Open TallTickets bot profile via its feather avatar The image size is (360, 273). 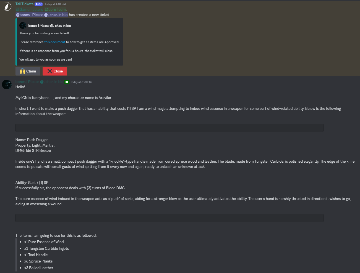click(7, 6)
